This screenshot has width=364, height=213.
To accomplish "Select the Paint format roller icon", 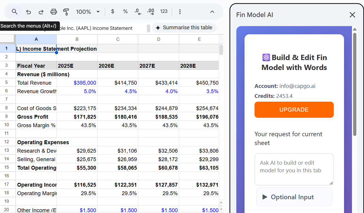I will click(66, 12).
